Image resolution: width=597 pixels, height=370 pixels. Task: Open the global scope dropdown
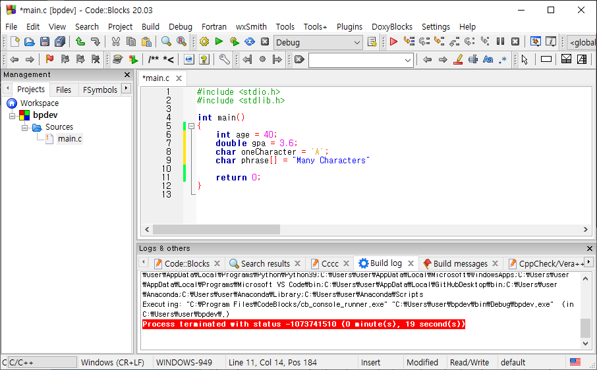click(x=581, y=42)
